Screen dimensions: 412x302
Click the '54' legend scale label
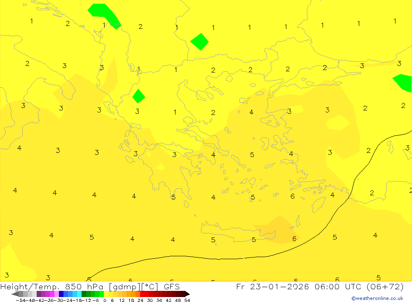click(187, 300)
